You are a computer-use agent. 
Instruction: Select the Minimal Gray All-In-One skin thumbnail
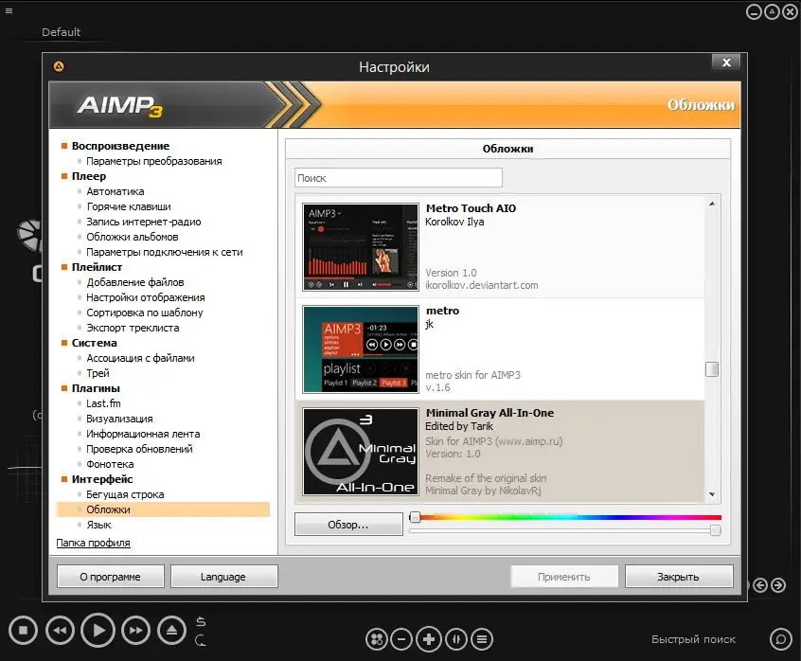(x=361, y=452)
